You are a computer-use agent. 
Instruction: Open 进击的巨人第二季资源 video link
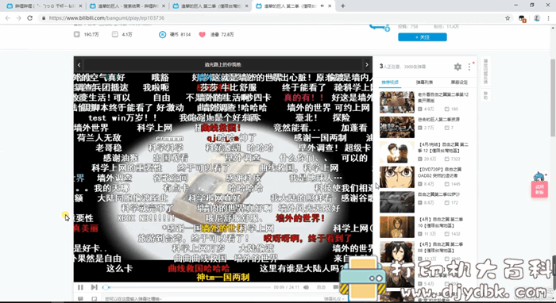438,120
